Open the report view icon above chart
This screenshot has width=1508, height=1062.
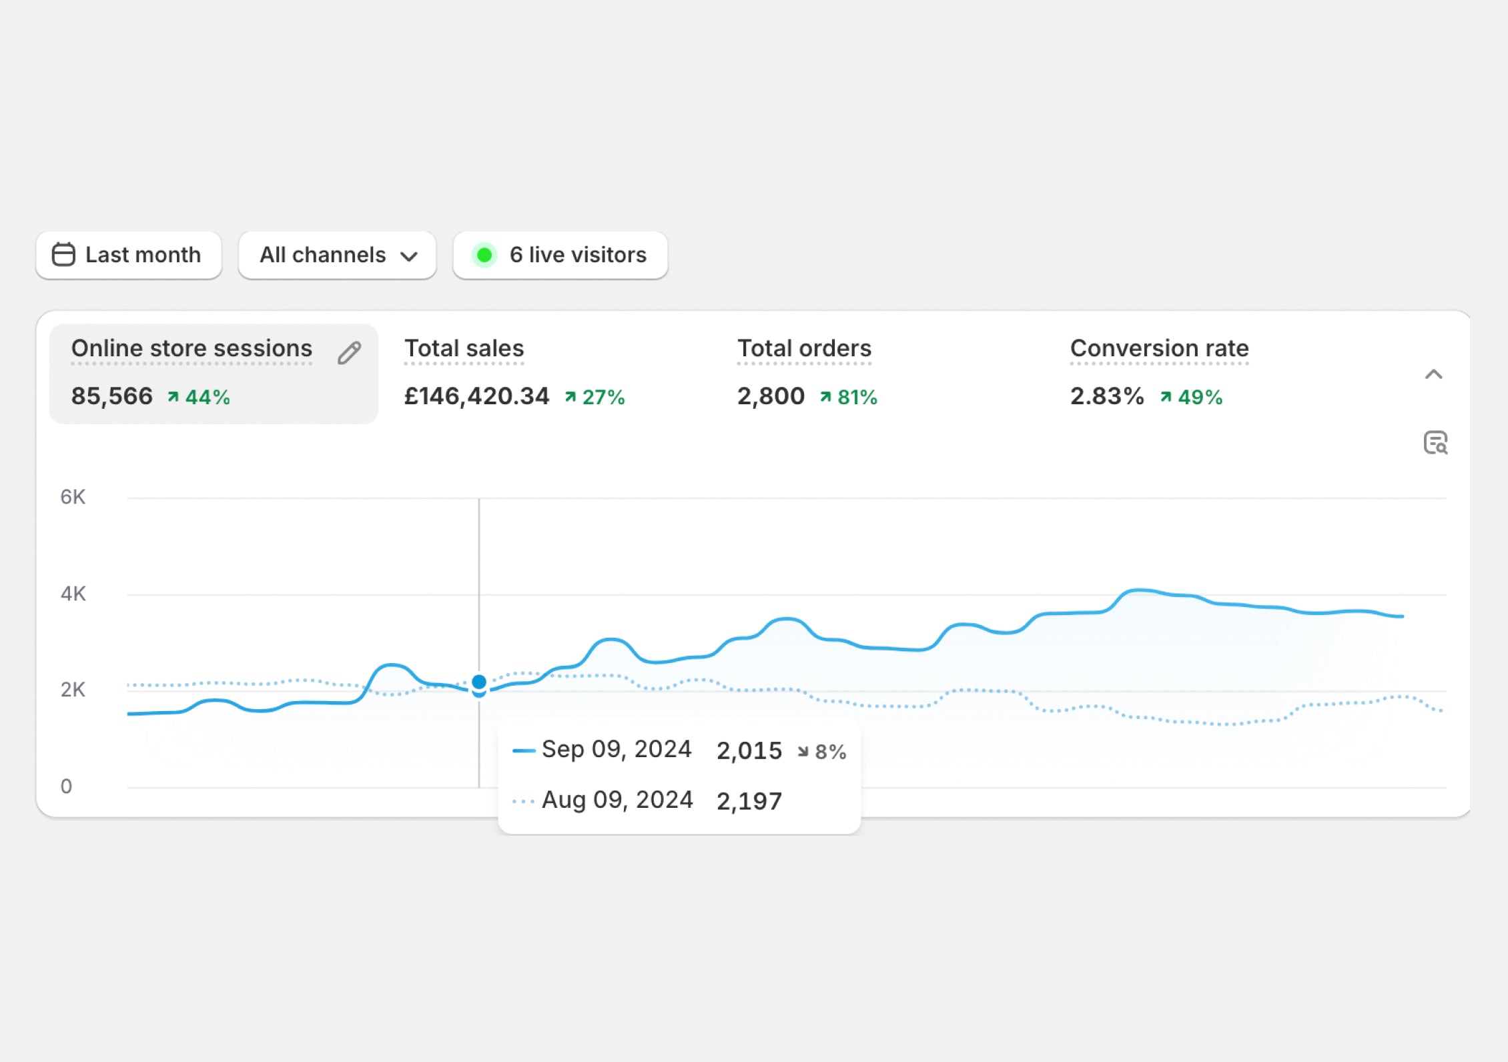tap(1435, 442)
